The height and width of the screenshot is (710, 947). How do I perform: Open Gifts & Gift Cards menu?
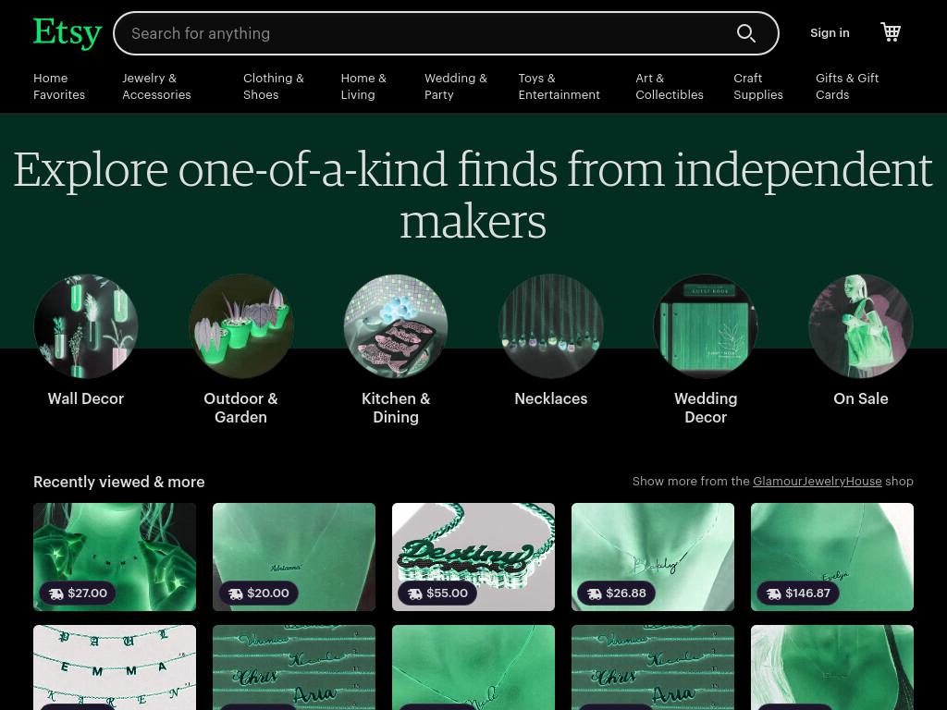click(847, 86)
